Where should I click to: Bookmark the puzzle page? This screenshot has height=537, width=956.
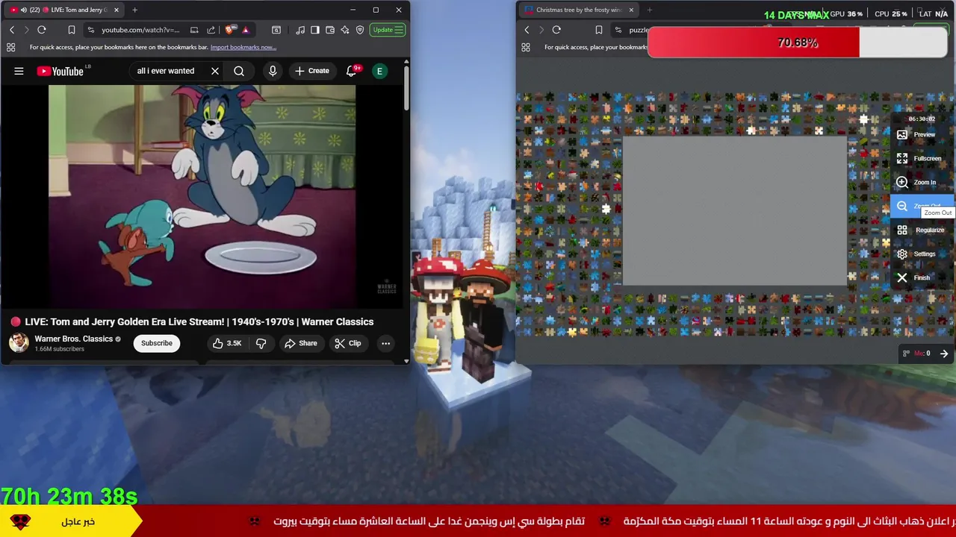point(598,30)
